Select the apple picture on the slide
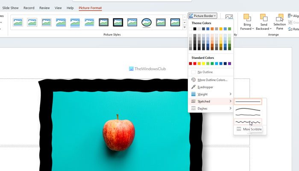299x171 pixels. [x=120, y=125]
